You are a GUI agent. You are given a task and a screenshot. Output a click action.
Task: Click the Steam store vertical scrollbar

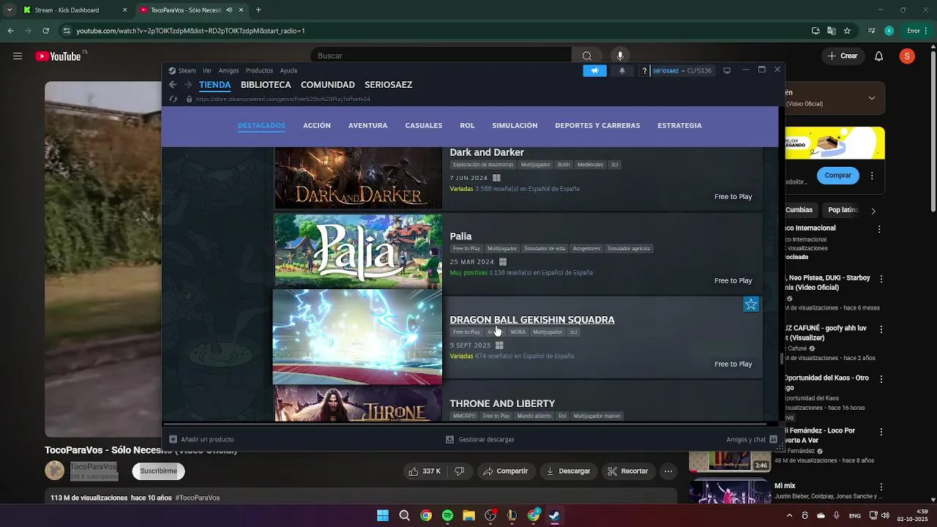click(x=781, y=359)
